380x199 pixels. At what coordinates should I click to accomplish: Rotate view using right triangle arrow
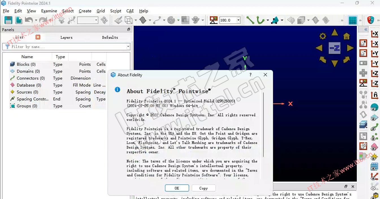coord(350,48)
